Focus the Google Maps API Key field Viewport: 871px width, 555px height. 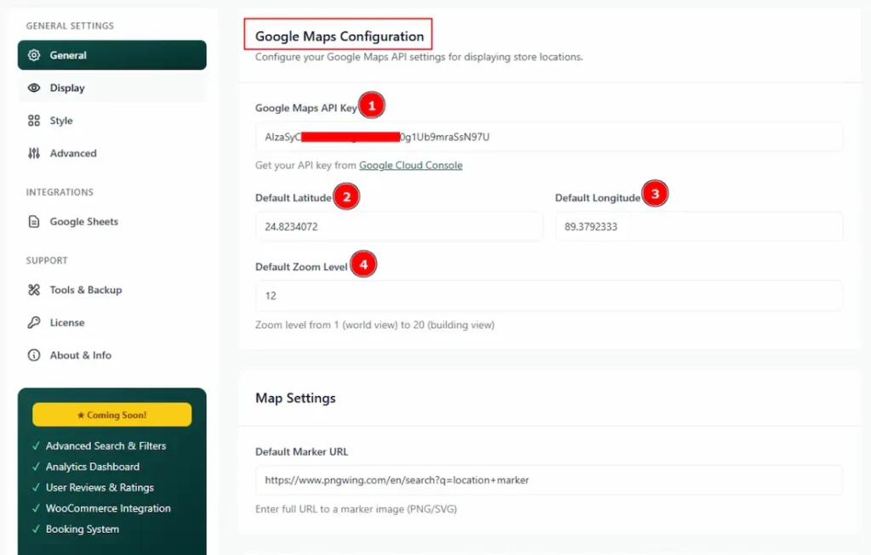pos(549,137)
